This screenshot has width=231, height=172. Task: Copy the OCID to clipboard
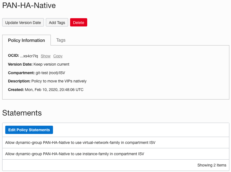point(58,56)
